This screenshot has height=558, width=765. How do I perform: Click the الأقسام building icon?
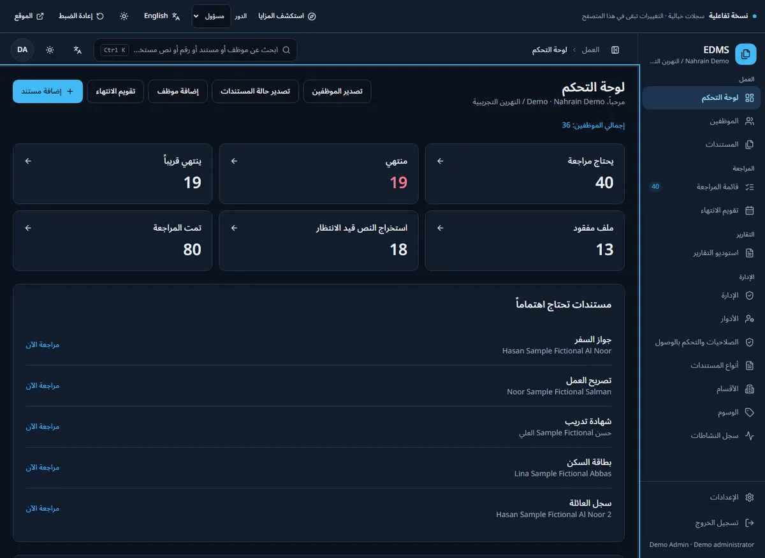750,389
